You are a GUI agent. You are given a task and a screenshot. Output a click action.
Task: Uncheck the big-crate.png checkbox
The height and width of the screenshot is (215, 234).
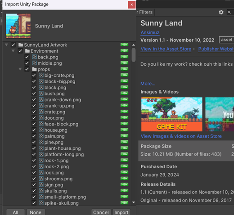coord(34,75)
